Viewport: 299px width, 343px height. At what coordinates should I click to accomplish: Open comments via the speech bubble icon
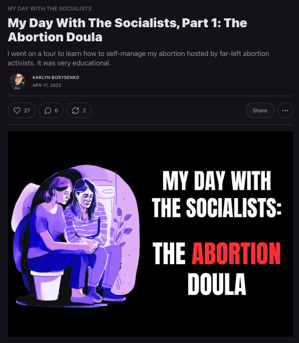48,110
